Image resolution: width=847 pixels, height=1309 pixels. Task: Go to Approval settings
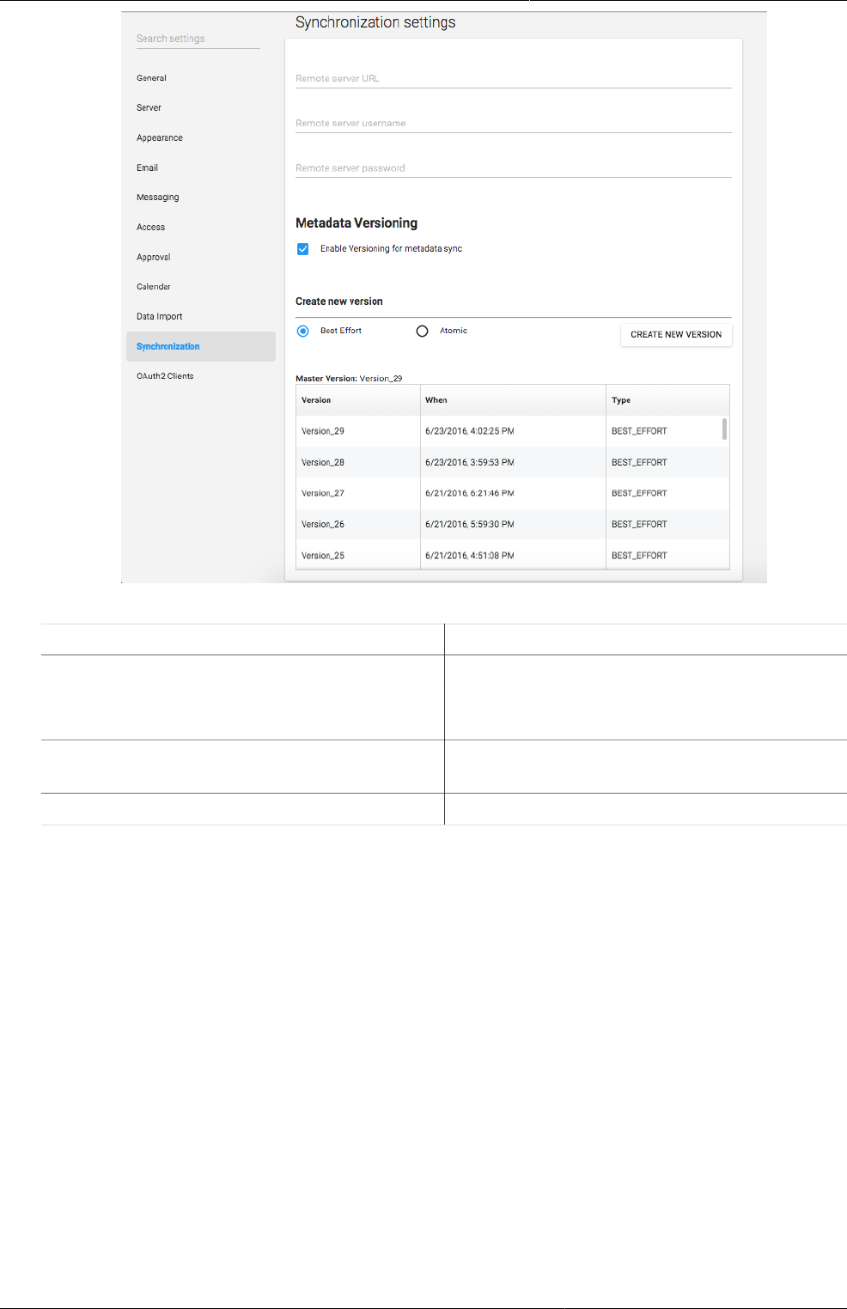154,258
